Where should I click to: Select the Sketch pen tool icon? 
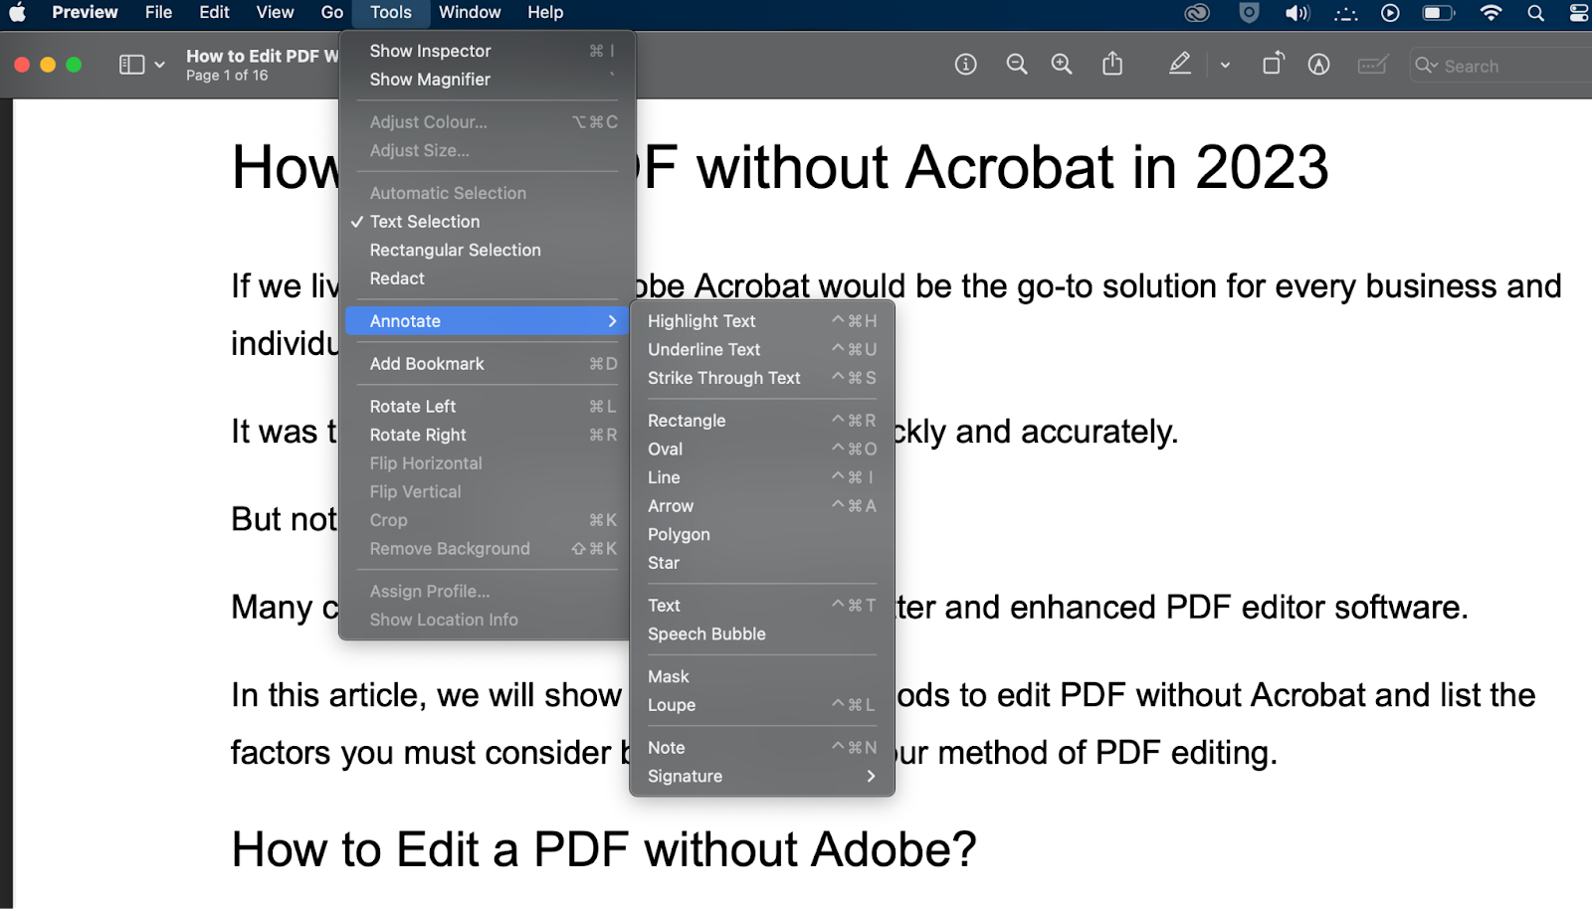coord(1317,64)
